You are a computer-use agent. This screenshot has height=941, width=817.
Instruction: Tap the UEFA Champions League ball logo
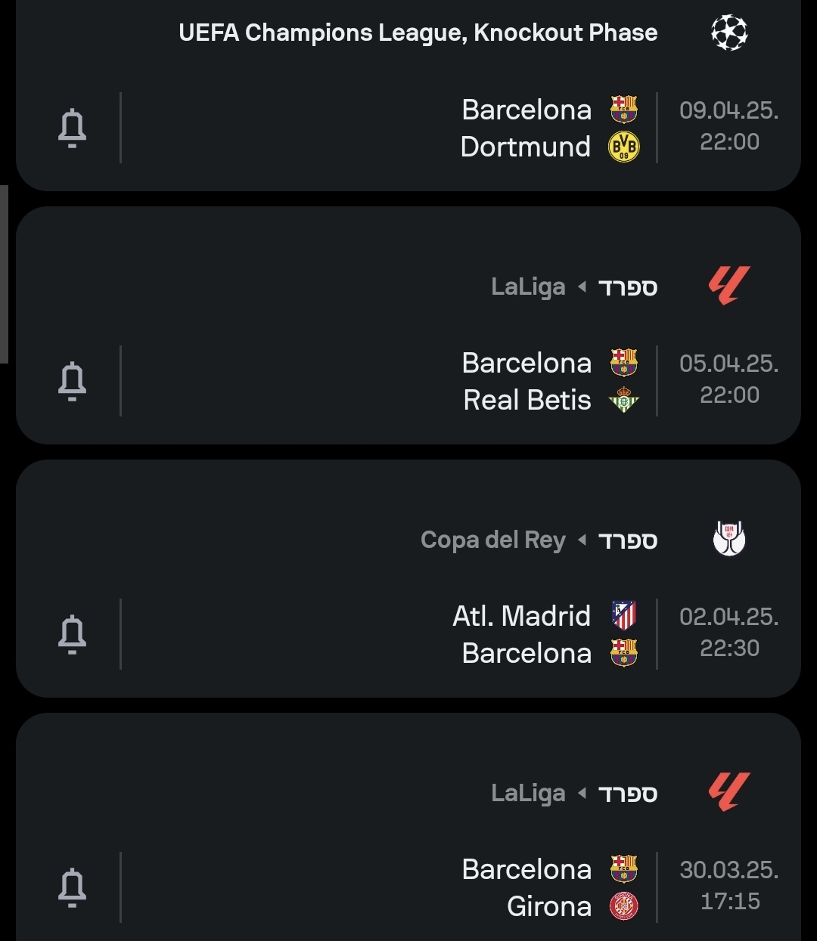[729, 33]
